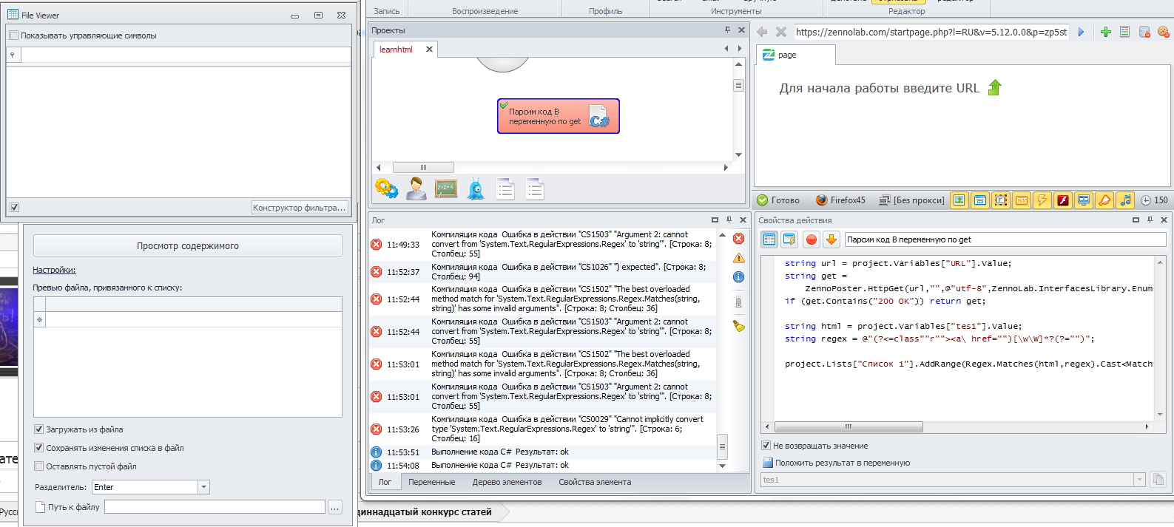Uncheck 'Загружать из файла' option

[39, 429]
